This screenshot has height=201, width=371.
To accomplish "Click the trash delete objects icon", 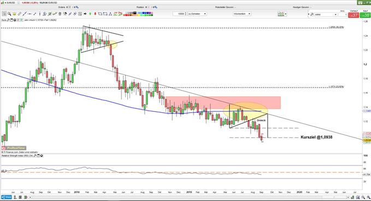I will pos(60,14).
